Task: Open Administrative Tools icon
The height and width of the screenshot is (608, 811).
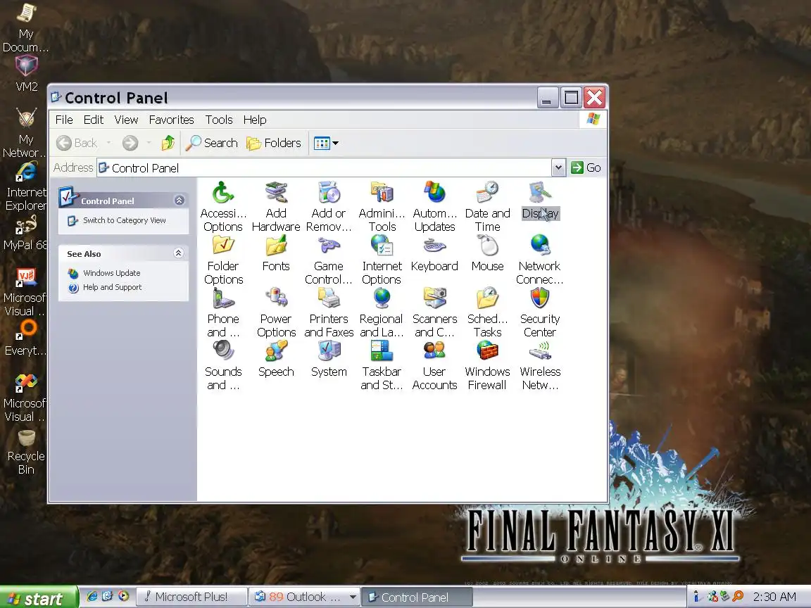Action: tap(382, 206)
